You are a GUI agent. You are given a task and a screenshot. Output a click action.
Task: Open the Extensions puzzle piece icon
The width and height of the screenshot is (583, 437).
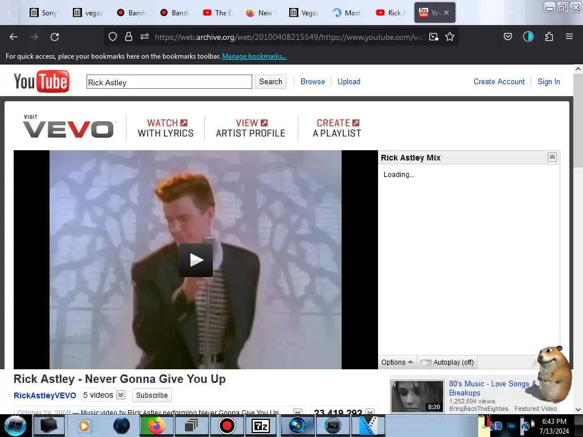point(549,36)
